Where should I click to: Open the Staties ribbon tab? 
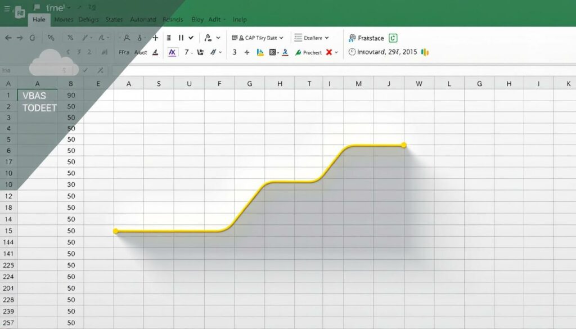tap(114, 20)
